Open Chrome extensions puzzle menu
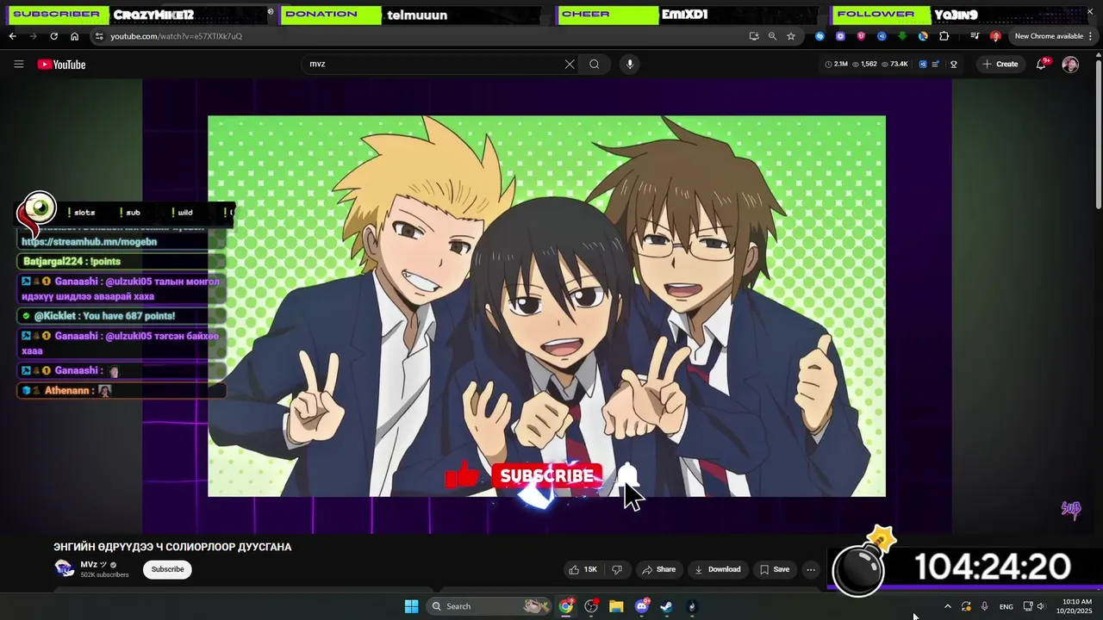The width and height of the screenshot is (1103, 620). point(944,36)
